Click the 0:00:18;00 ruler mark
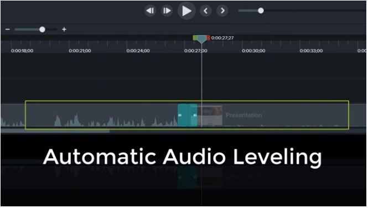 coord(22,51)
